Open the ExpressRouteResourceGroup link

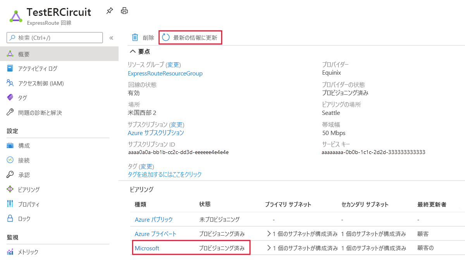(x=165, y=73)
